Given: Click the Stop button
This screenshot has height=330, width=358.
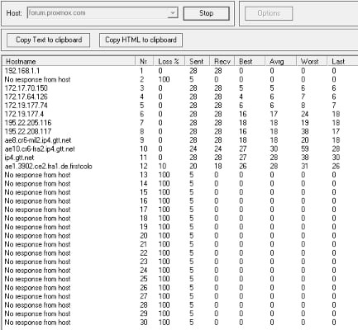Looking at the screenshot, I should (206, 13).
